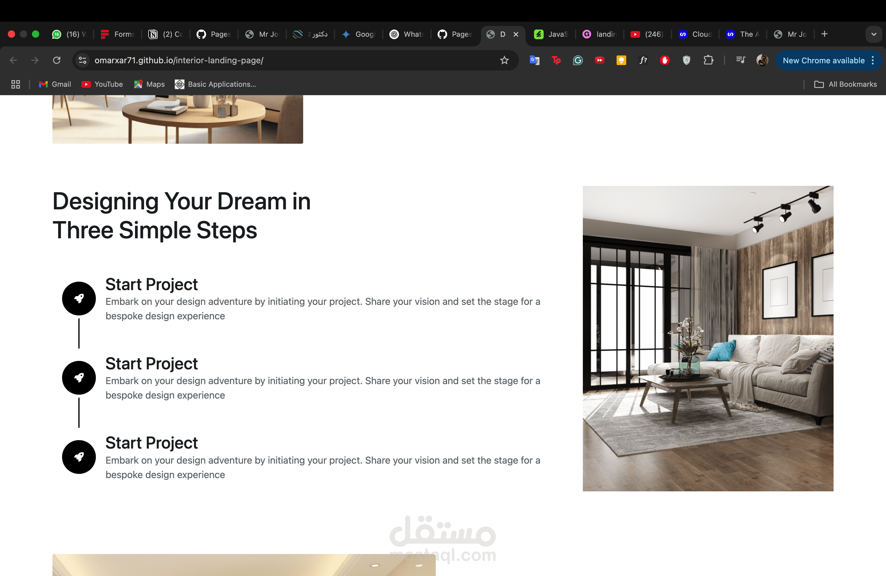Open the Google Translate extension
886x576 pixels.
[534, 60]
